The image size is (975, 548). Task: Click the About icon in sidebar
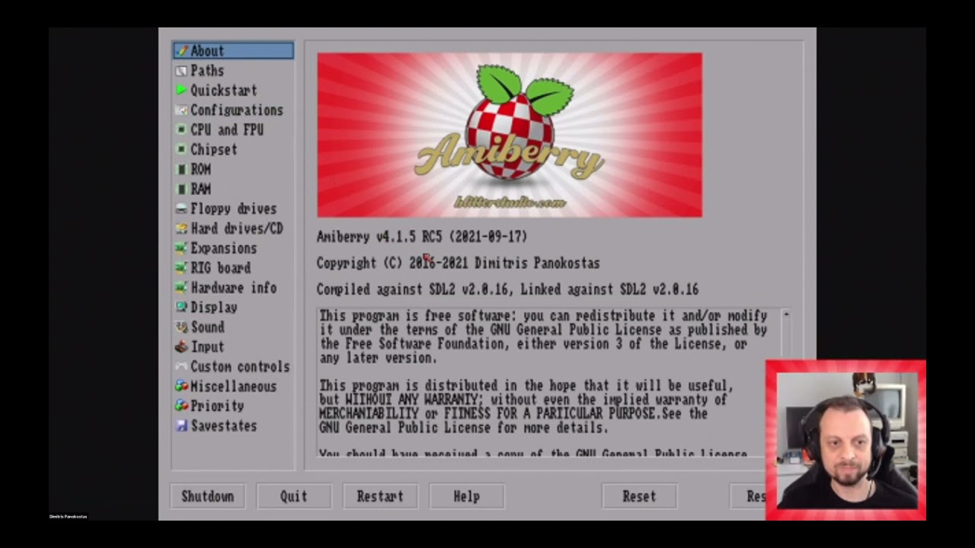point(181,51)
